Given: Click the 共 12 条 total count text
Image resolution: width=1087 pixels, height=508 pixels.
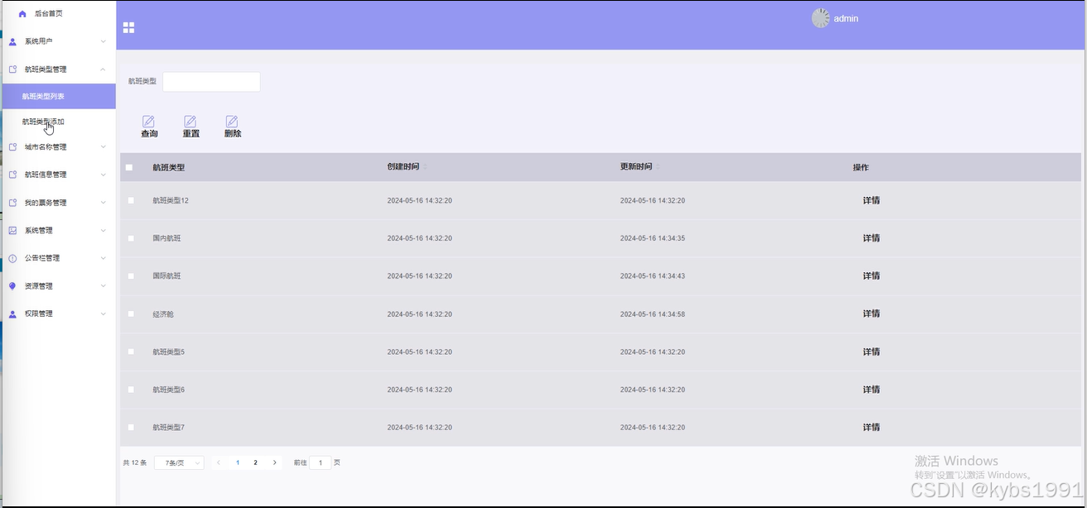Looking at the screenshot, I should [135, 462].
